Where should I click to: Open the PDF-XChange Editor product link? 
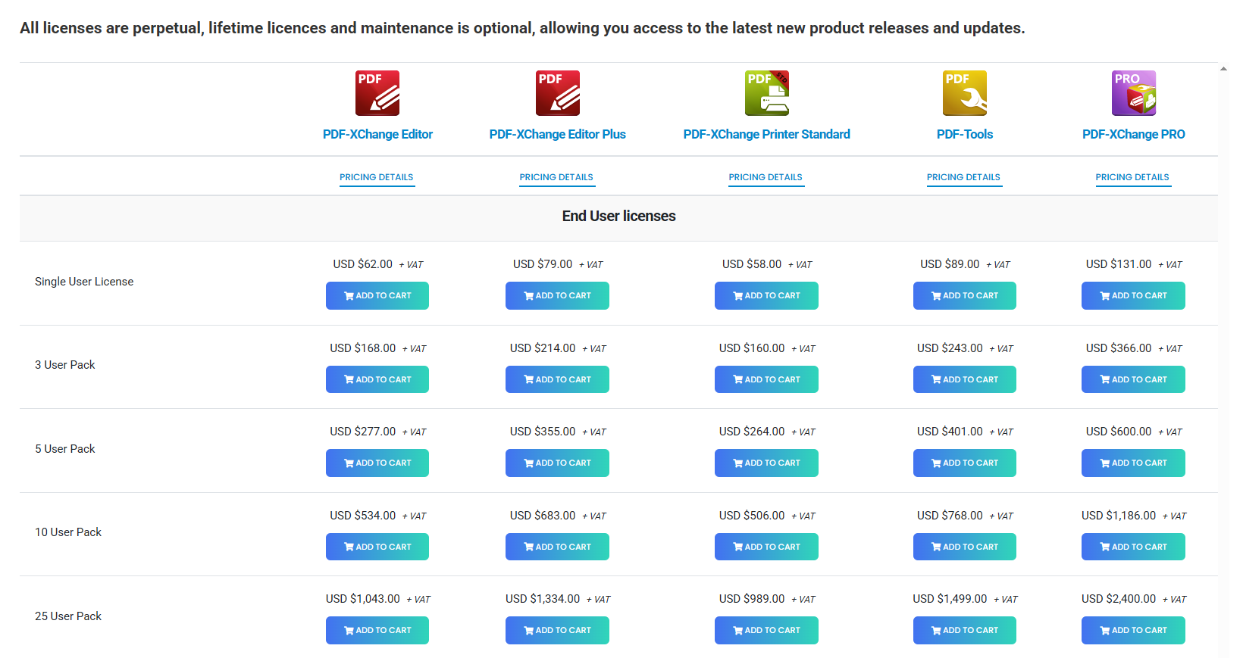377,134
